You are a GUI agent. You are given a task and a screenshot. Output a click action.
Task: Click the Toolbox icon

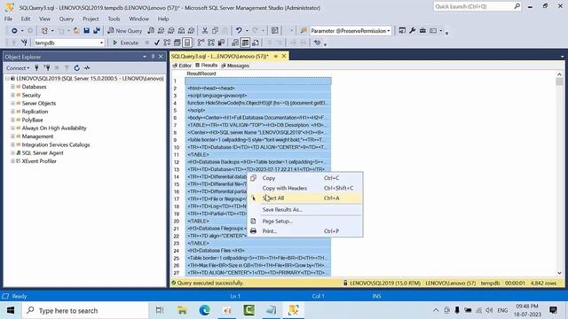(x=422, y=31)
